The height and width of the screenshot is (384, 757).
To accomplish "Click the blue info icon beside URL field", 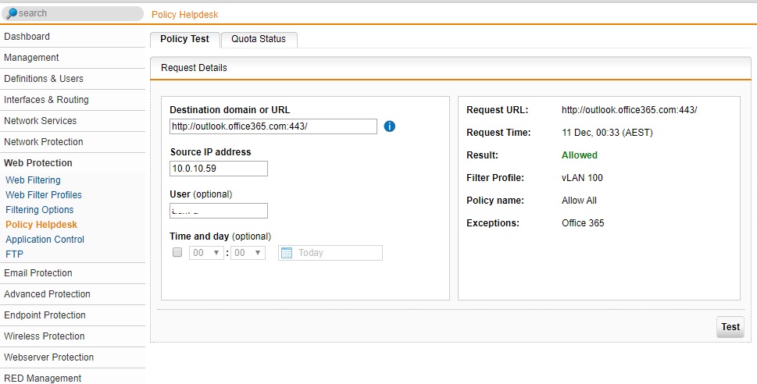I will pos(390,126).
